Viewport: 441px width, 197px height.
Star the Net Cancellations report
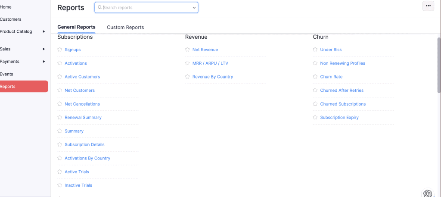point(59,104)
